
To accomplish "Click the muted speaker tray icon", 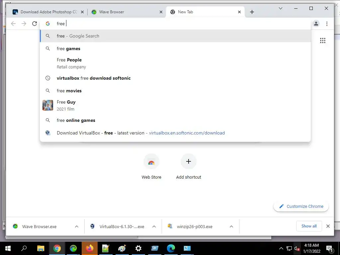I will click(x=297, y=248).
